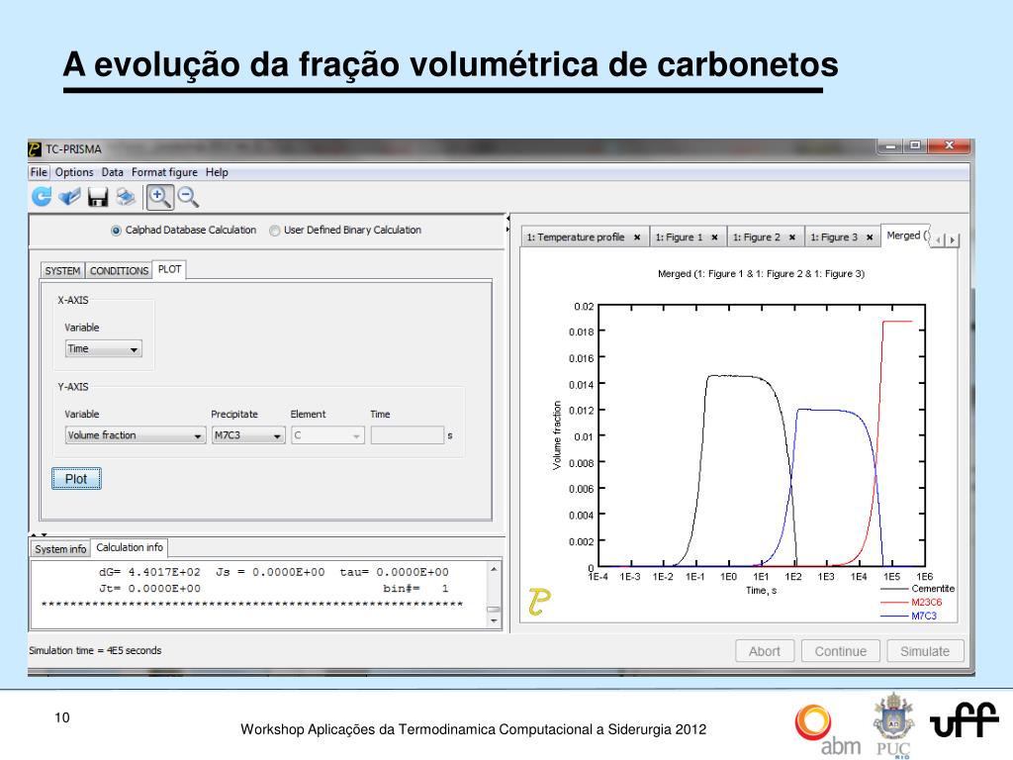Click the M7C3 legend entry
This screenshot has width=1013, height=760.
908,616
